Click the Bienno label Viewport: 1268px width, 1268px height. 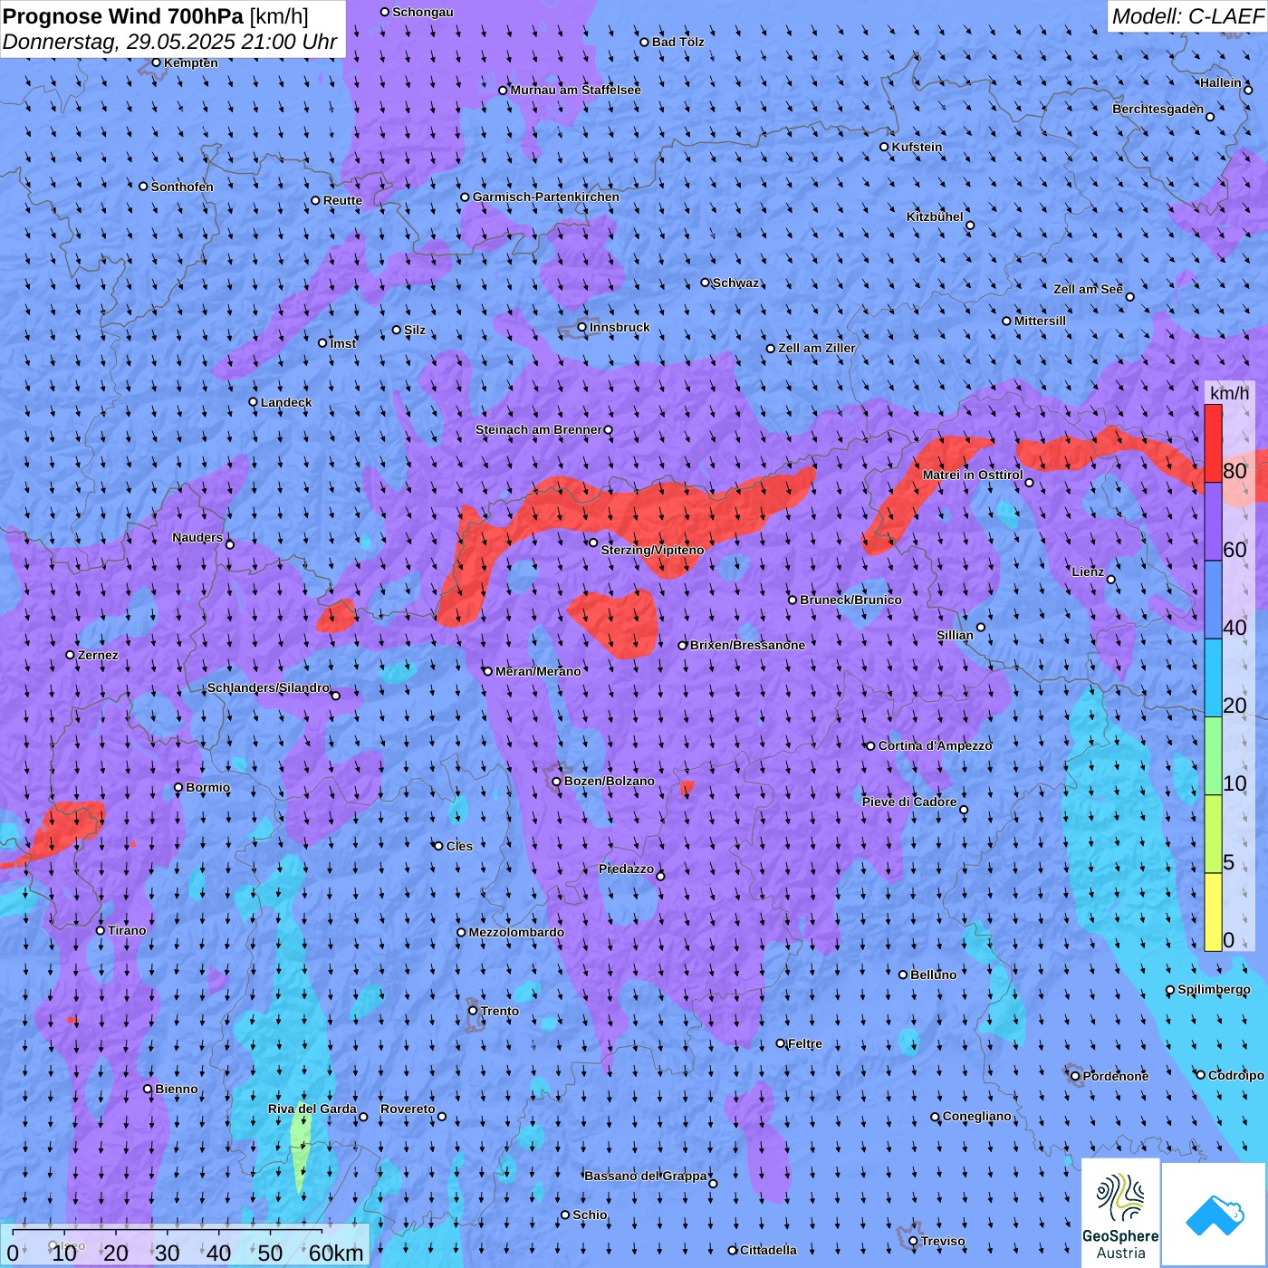click(177, 1089)
